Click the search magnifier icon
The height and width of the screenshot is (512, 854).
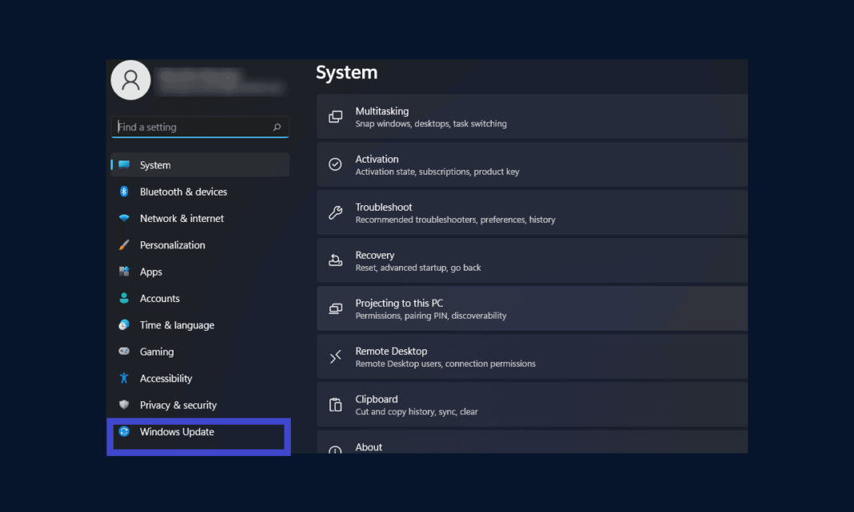click(276, 127)
